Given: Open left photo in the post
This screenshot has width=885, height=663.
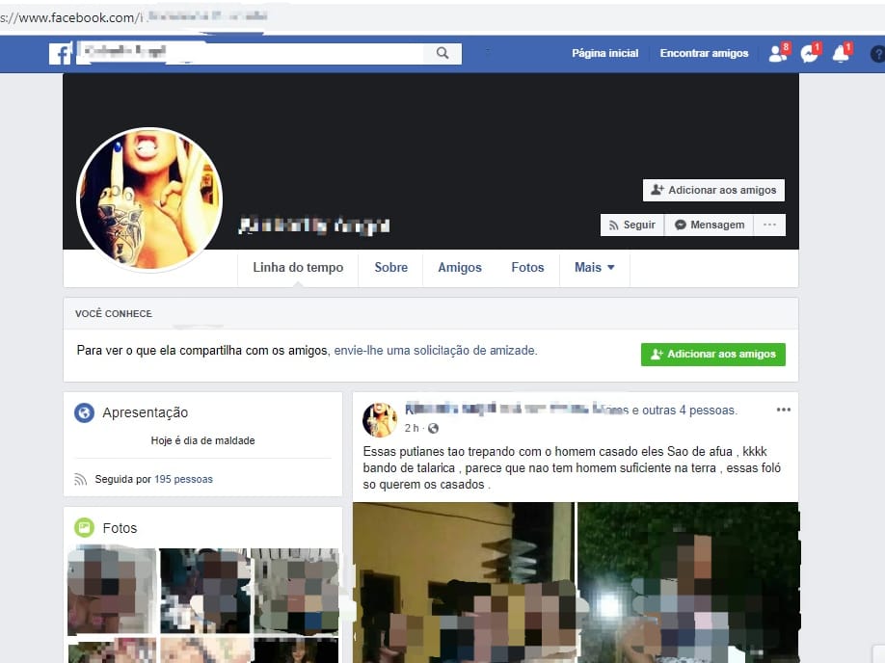Looking at the screenshot, I should point(464,582).
